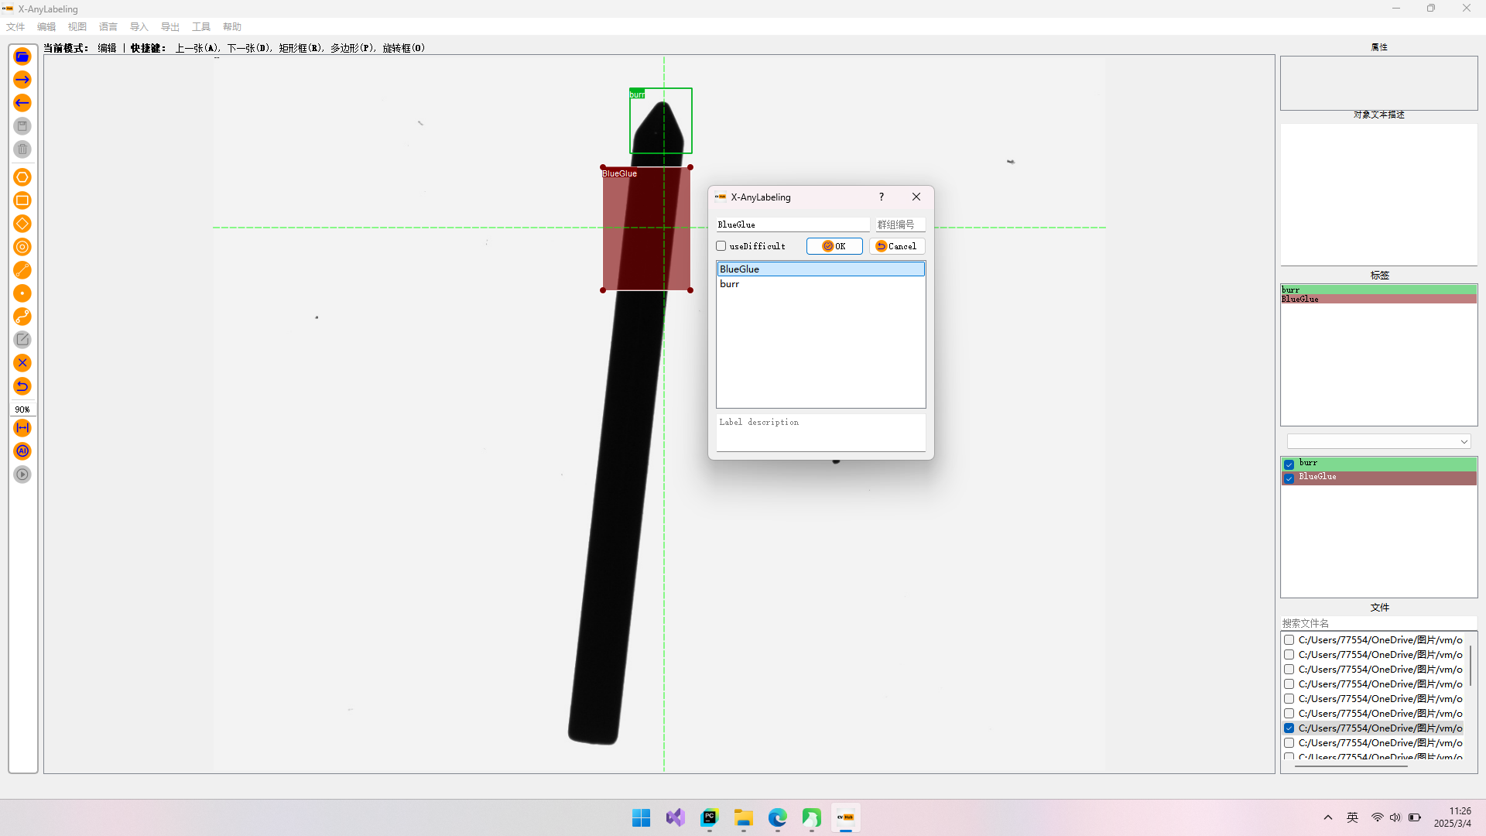Click the open folder icon

click(22, 57)
